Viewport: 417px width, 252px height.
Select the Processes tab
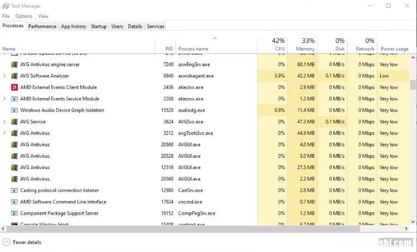(x=13, y=26)
